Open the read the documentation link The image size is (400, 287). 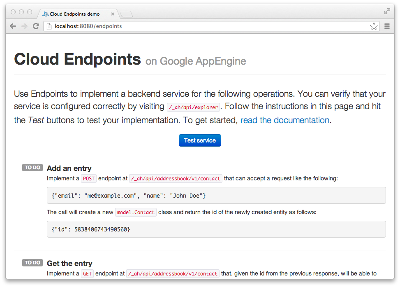[x=285, y=120]
